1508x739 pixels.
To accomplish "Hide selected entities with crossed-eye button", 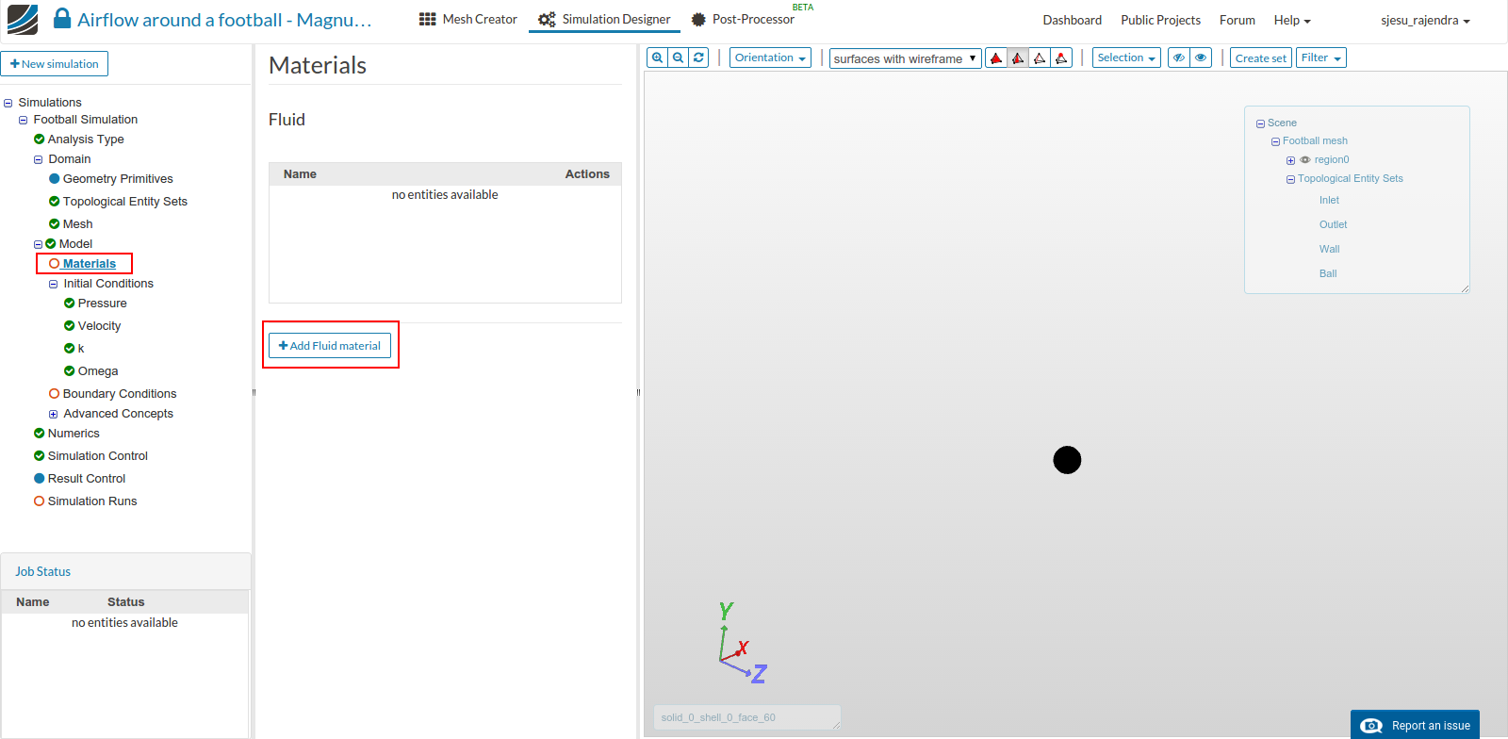I will tap(1179, 57).
